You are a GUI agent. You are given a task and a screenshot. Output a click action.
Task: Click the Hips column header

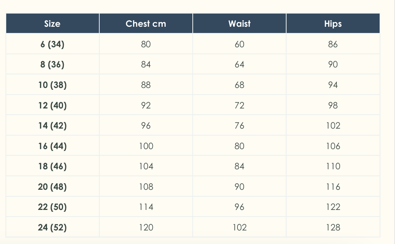(333, 24)
